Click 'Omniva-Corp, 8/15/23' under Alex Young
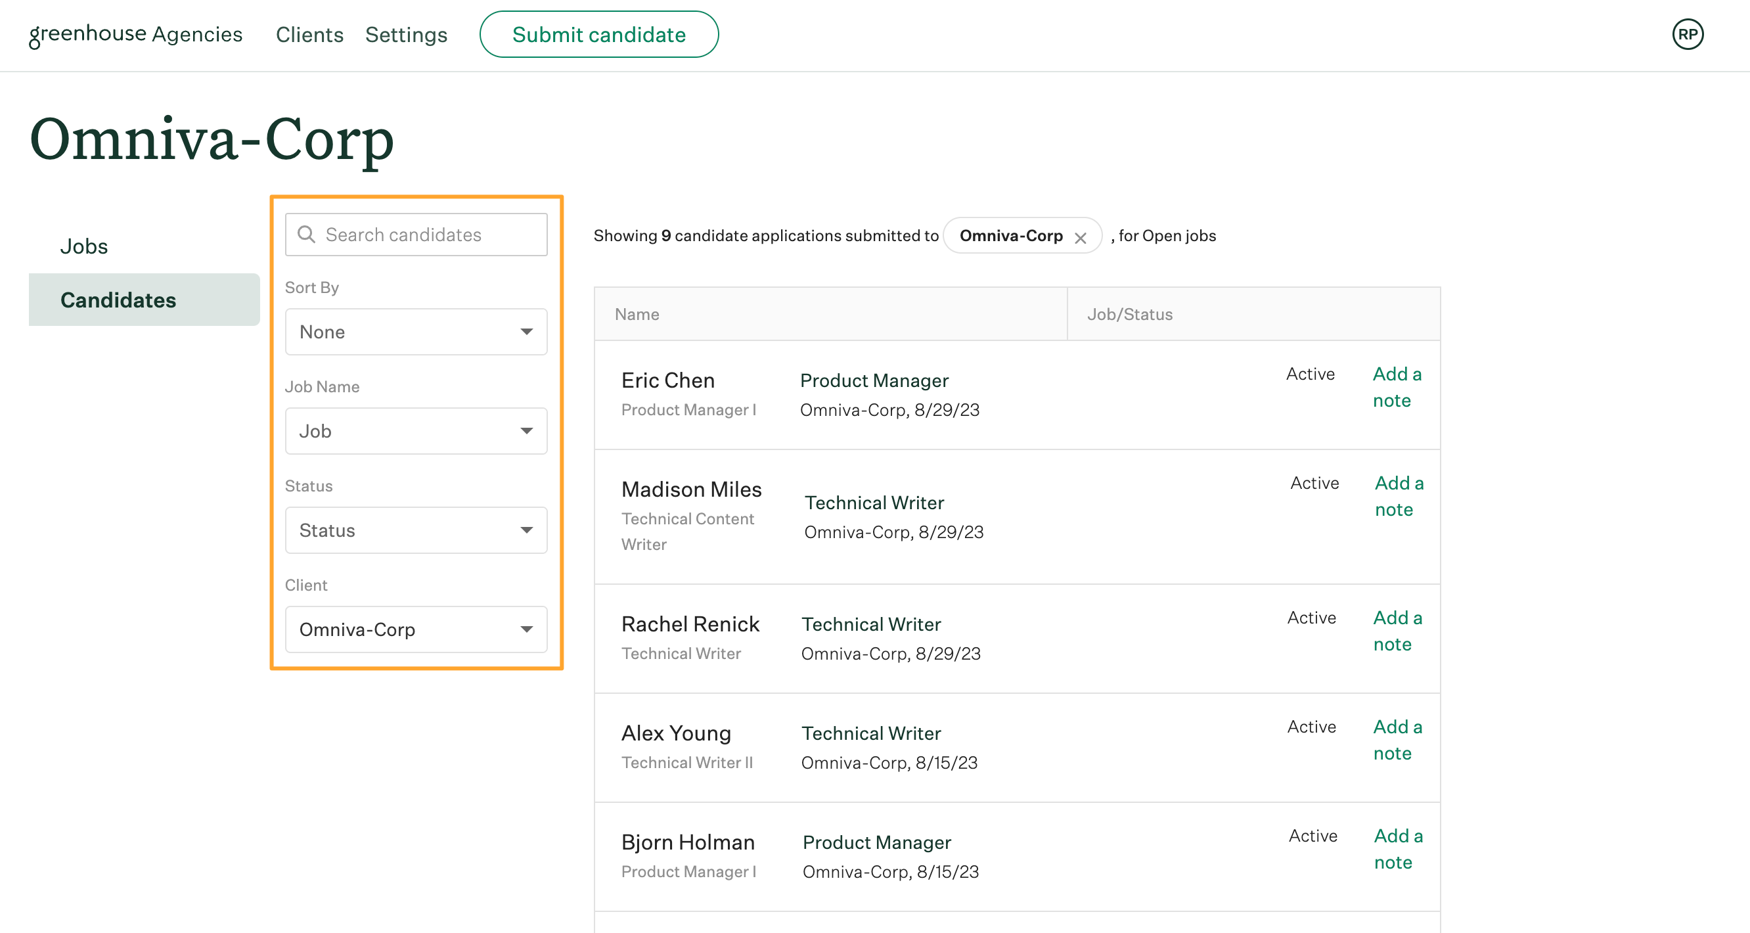 pyautogui.click(x=889, y=762)
